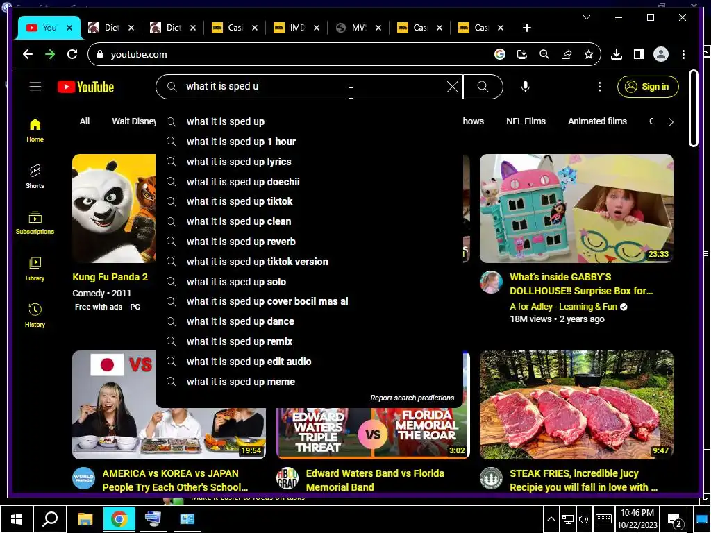This screenshot has height=533, width=711.
Task: Open the Windows Start menu
Action: [17, 518]
